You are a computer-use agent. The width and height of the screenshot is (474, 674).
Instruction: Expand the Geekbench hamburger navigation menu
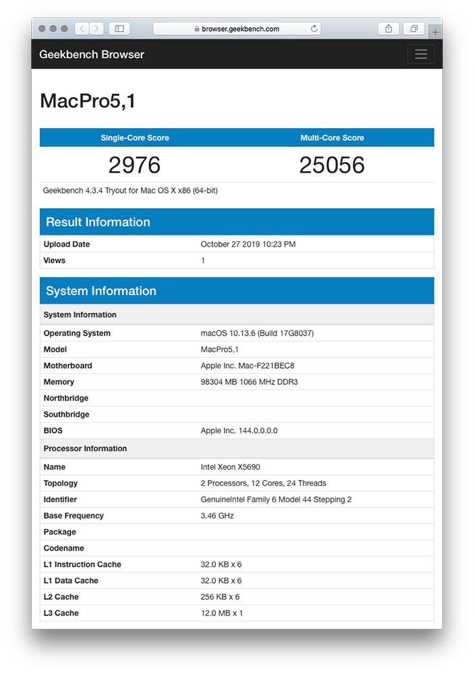click(421, 55)
